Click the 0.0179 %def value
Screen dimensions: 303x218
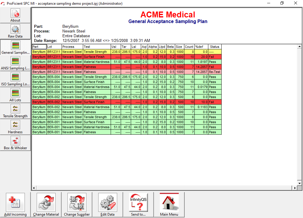pos(201,87)
